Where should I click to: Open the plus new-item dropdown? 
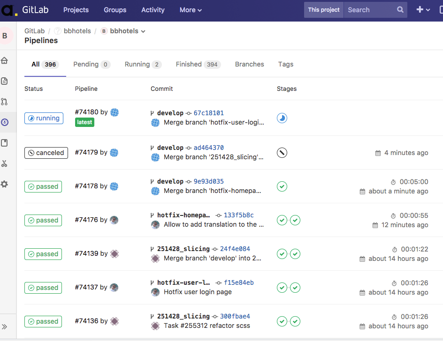pos(423,9)
